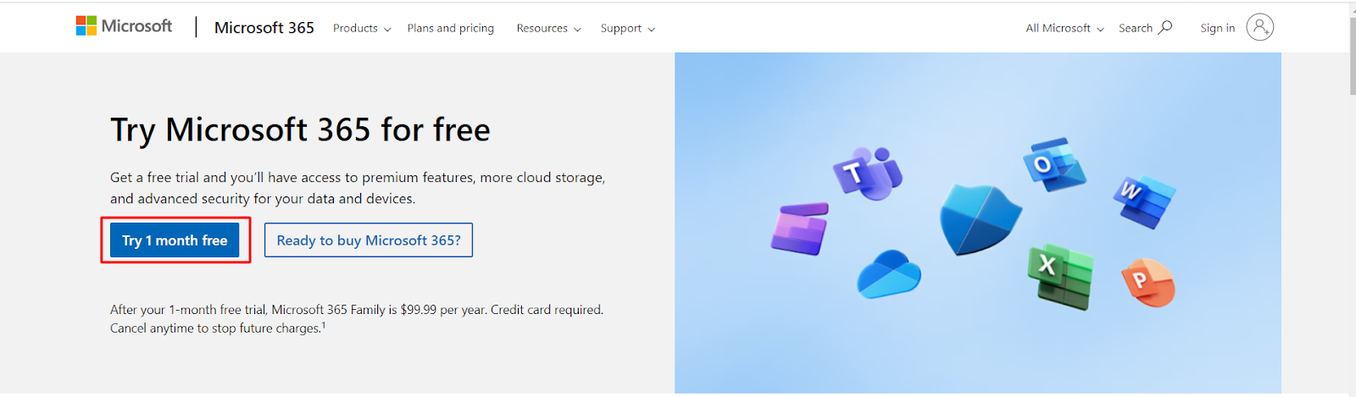Click the Defender shield icon in the banner
Screen dimensions: 1356x397
[x=979, y=219]
